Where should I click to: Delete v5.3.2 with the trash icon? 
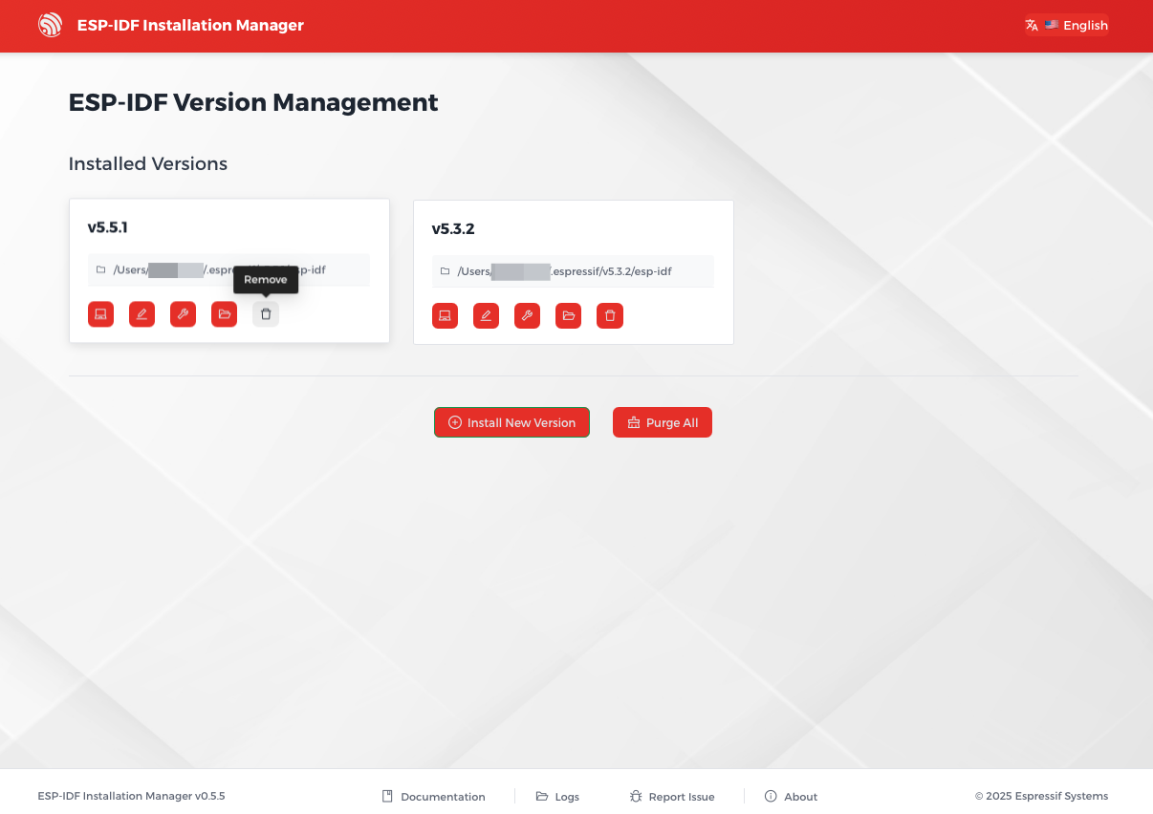click(610, 315)
